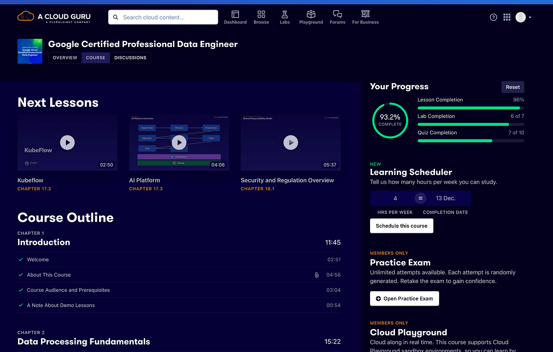Click the help question mark icon
Image resolution: width=553 pixels, height=352 pixels.
pos(494,17)
